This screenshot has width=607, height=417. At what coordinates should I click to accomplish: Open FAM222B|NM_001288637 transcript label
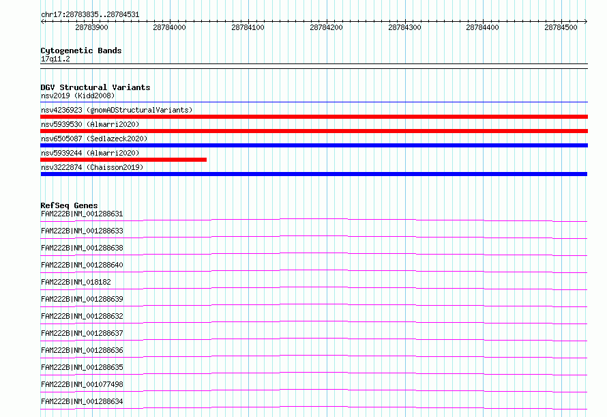pyautogui.click(x=82, y=333)
